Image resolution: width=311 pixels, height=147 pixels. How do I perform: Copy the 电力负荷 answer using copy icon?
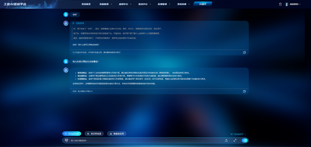click(x=244, y=92)
